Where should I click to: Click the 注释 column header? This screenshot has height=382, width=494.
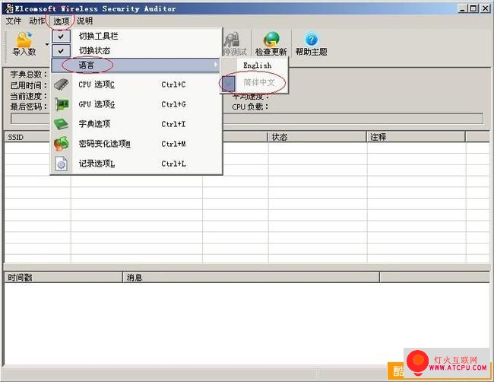click(x=416, y=137)
